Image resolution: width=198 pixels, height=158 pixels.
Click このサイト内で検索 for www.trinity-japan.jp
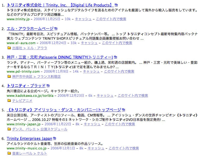120,124
